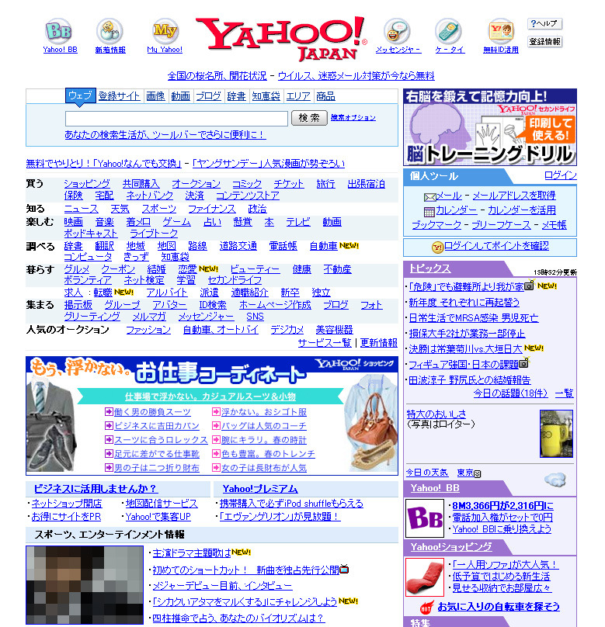Click the ヘルプ help button
Image resolution: width=605 pixels, height=627 pixels.
point(544,24)
